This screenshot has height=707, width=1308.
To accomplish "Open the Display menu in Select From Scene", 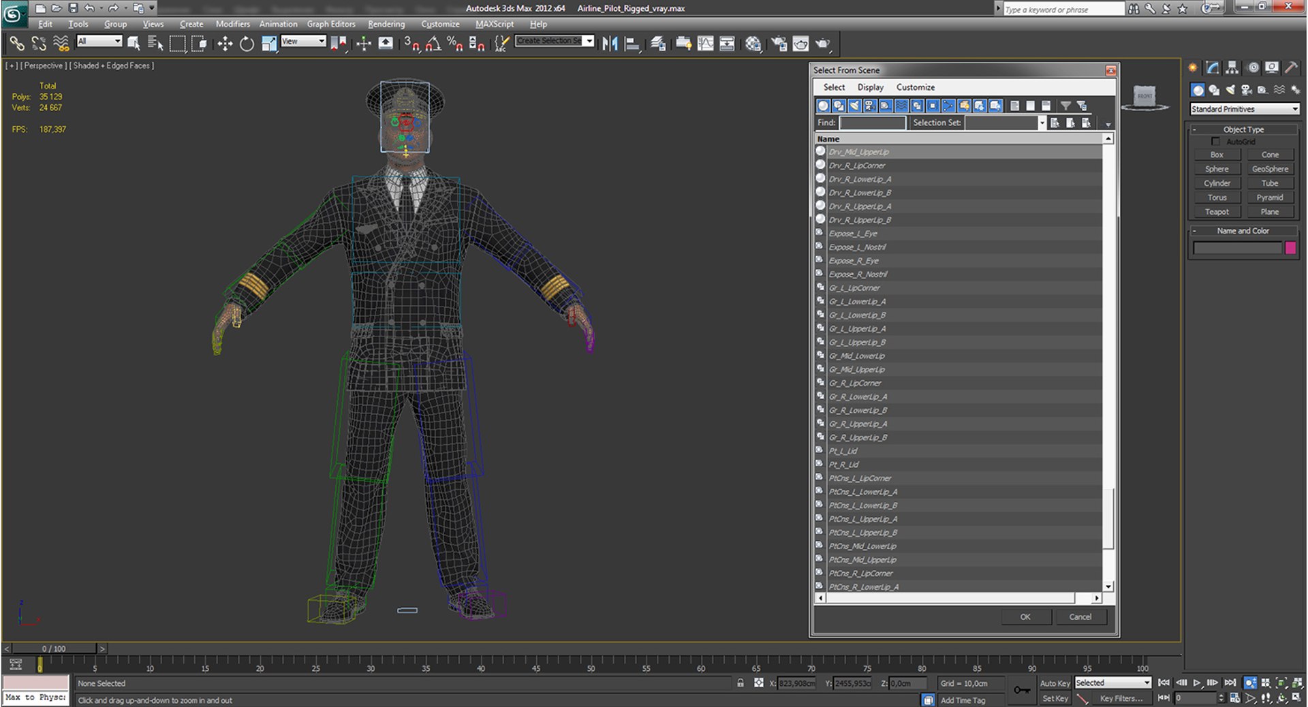I will tap(870, 87).
